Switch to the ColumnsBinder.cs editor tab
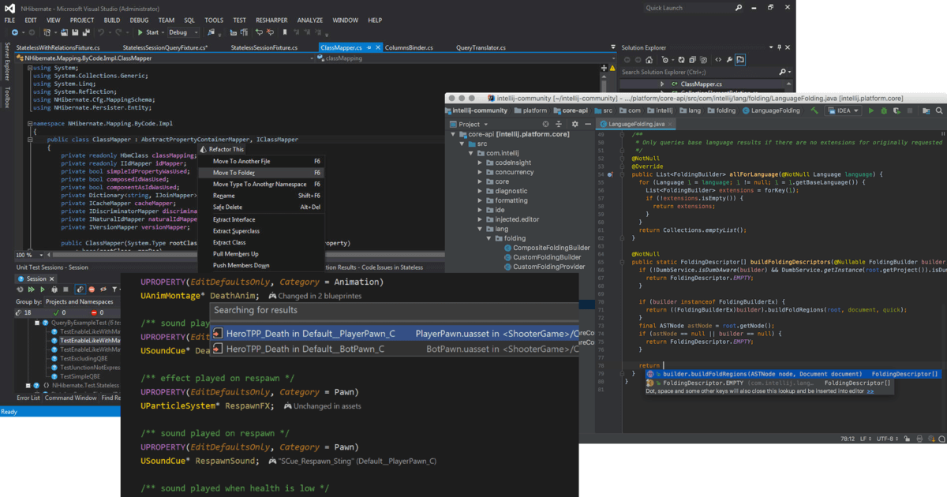Viewport: 947px width, 497px height. 409,47
